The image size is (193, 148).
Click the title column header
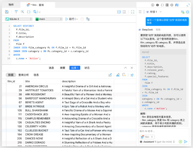coord(42,81)
